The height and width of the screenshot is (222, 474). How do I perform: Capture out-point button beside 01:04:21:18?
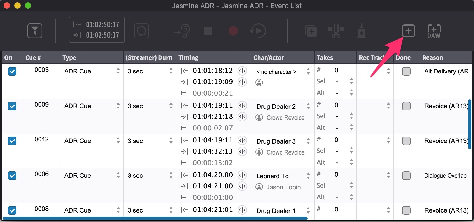click(x=242, y=117)
